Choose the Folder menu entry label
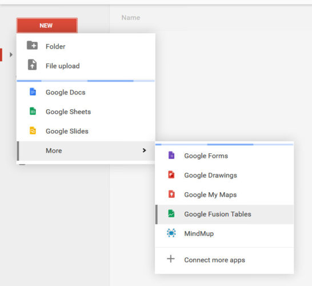312x286 pixels. point(55,46)
